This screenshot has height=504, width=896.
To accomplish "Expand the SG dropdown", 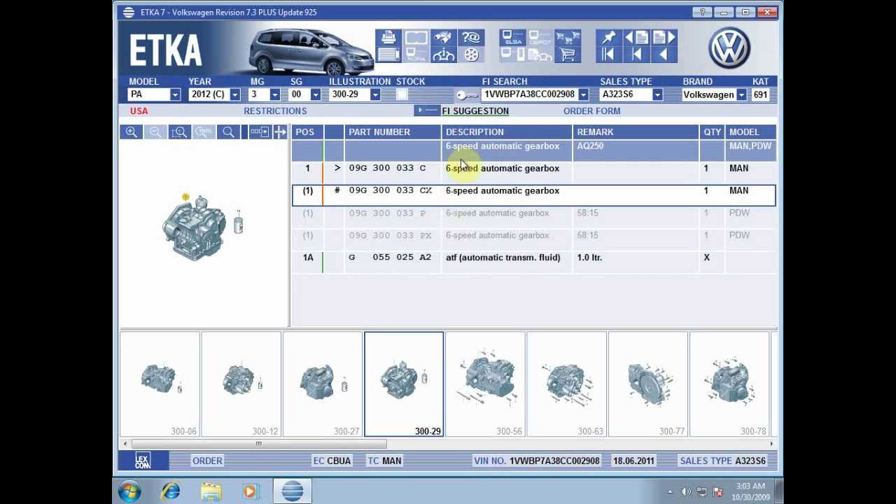I will point(315,95).
